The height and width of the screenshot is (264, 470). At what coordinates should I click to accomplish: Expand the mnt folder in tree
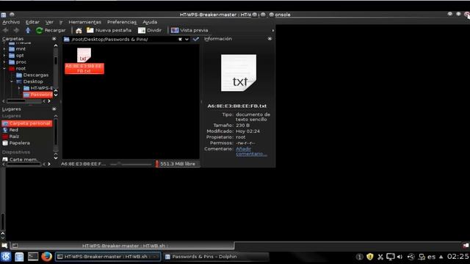click(x=4, y=49)
